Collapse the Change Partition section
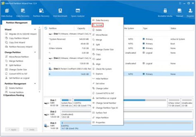196x137 pixels. coord(35,52)
